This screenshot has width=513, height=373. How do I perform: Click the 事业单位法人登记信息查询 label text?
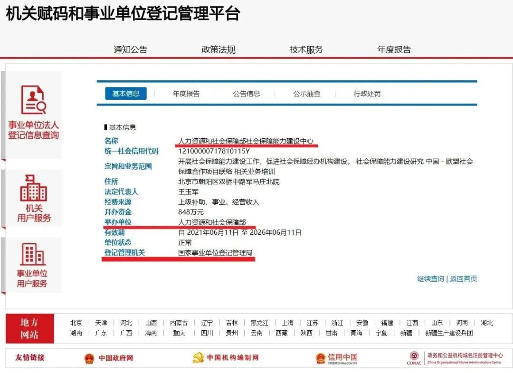33,130
